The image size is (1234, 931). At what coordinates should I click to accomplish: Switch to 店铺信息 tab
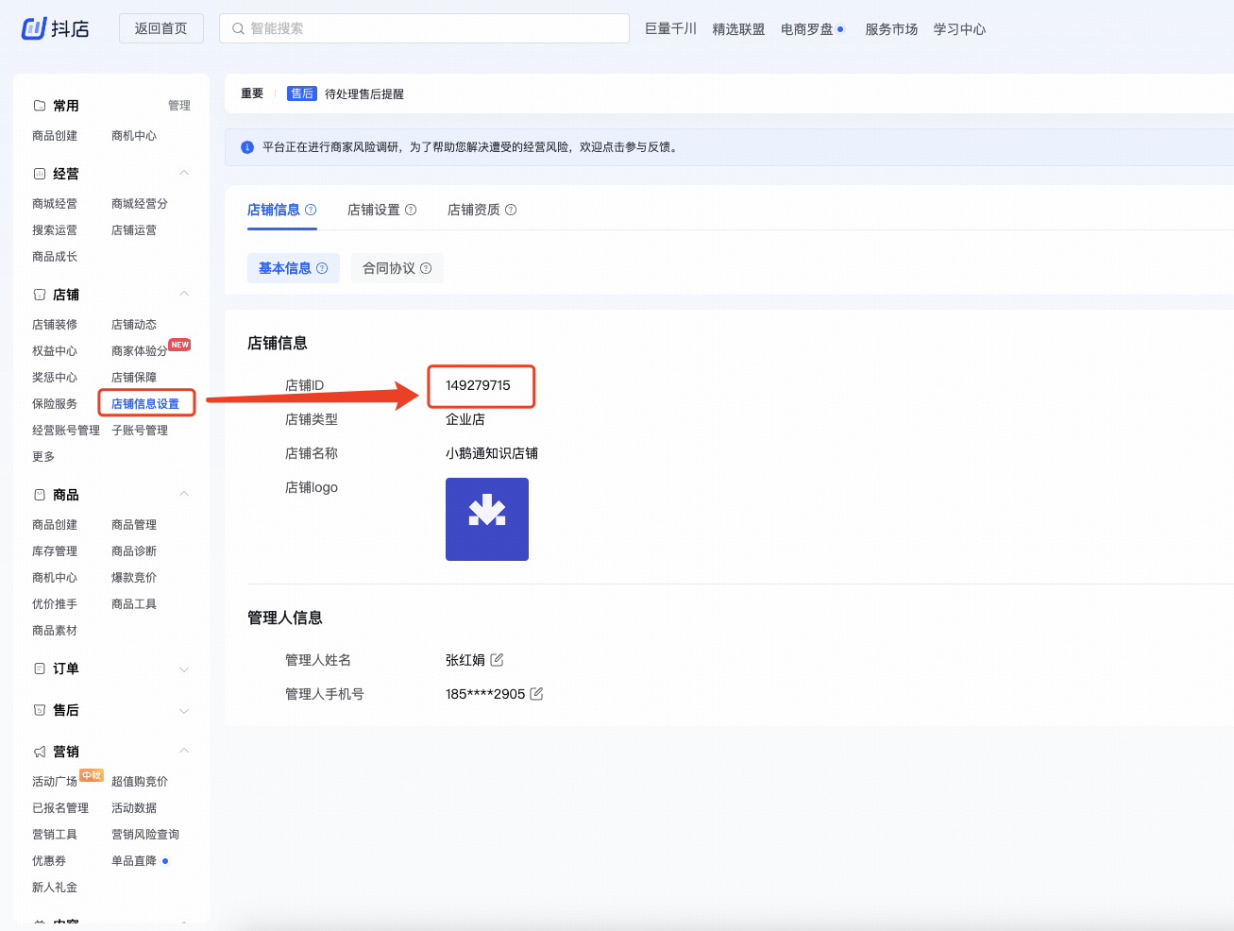coord(274,210)
